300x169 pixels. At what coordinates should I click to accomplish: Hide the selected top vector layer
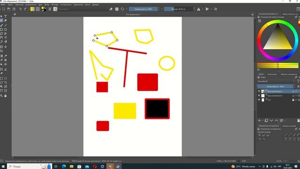tap(259, 92)
